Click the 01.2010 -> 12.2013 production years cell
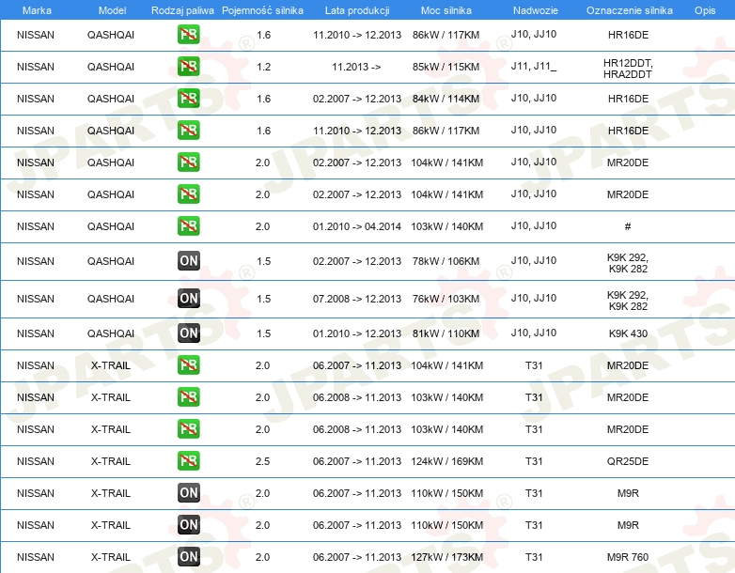The width and height of the screenshot is (735, 573). click(x=357, y=333)
